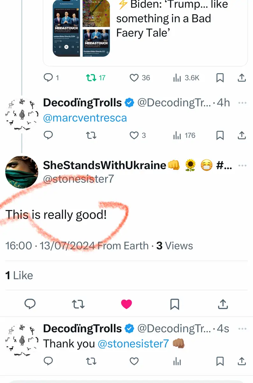The width and height of the screenshot is (253, 383).
Task: Open SheStandsWithUkraine profile picture
Action: point(22,172)
